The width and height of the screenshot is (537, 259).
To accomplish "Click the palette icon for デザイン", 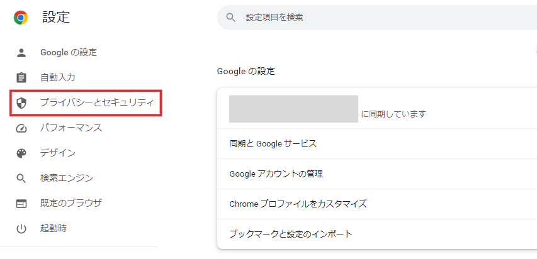I will [x=21, y=153].
